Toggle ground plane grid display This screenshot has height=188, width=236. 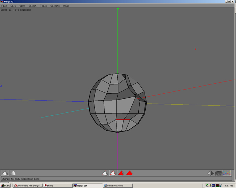click(x=219, y=173)
